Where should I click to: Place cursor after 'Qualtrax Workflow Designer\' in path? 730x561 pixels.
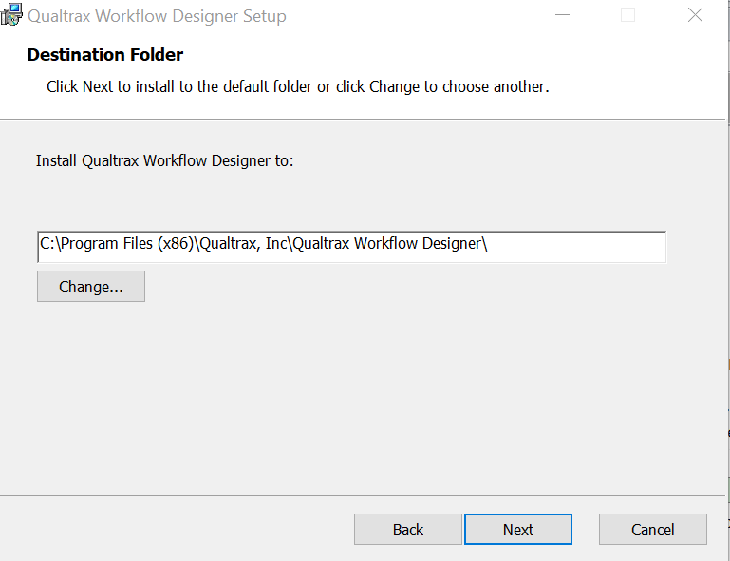point(489,244)
